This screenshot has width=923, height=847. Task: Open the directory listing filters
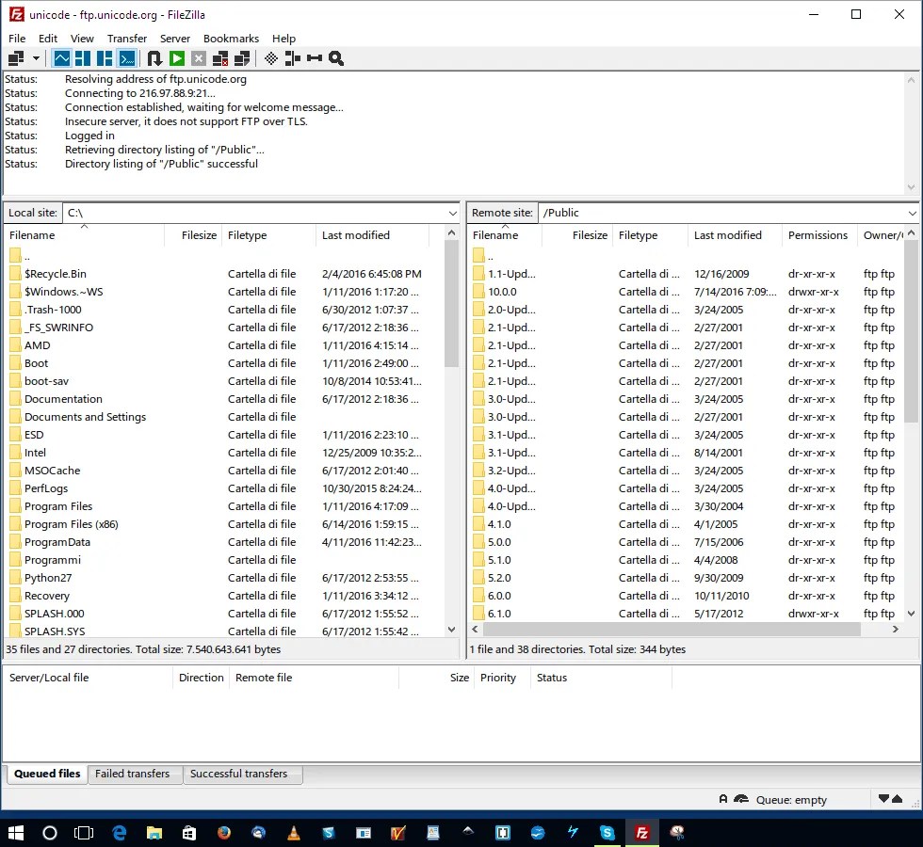[x=270, y=58]
